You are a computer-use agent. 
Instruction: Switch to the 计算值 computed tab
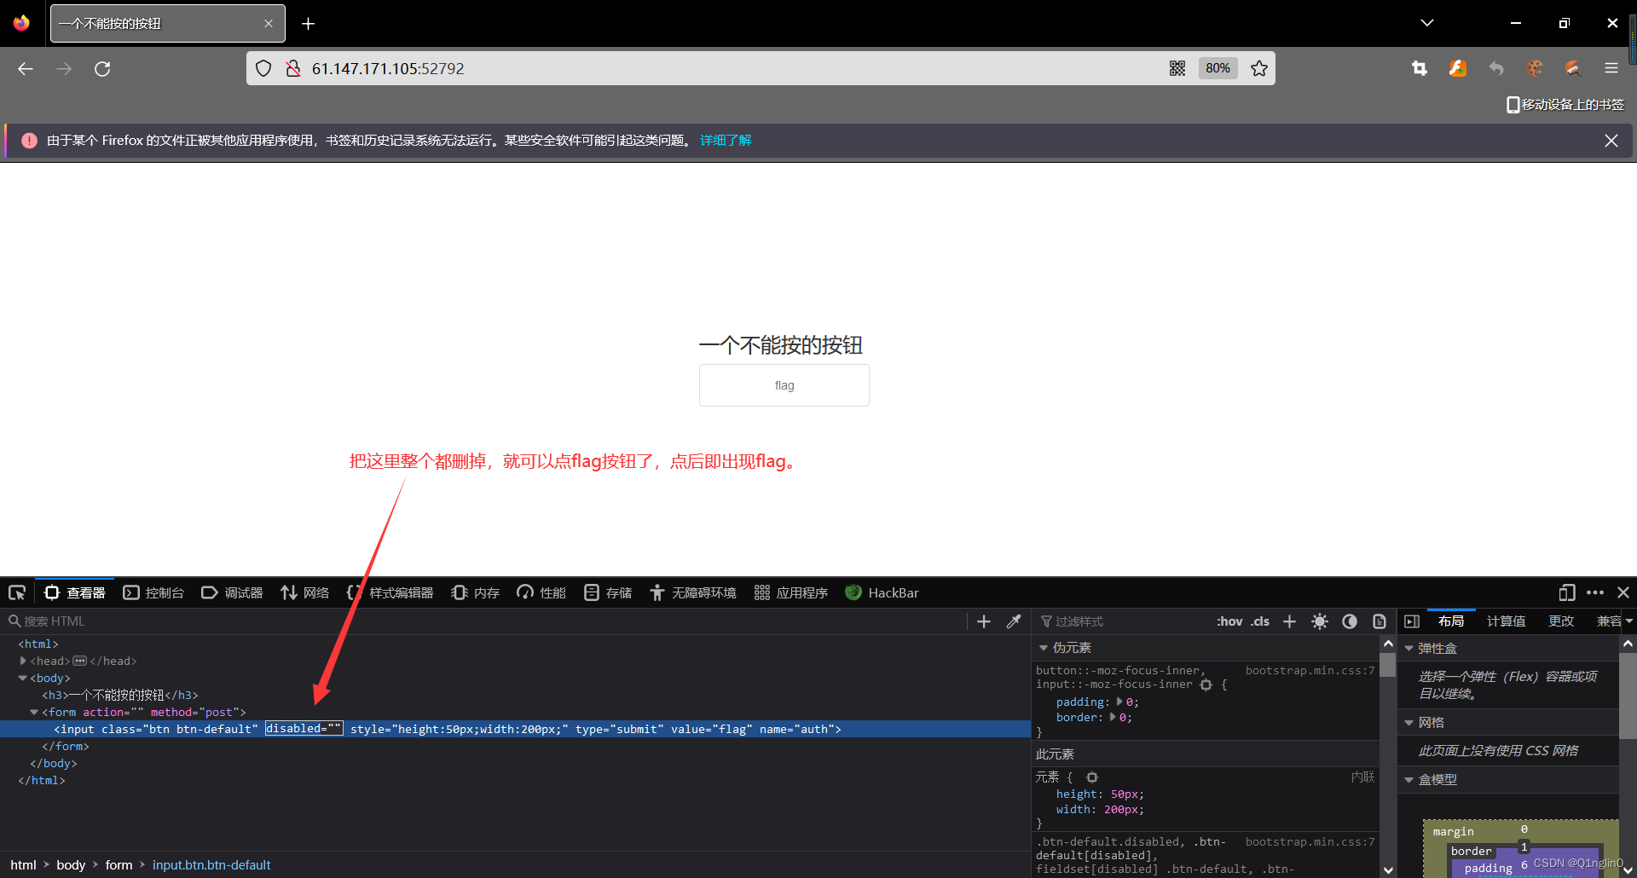point(1506,621)
